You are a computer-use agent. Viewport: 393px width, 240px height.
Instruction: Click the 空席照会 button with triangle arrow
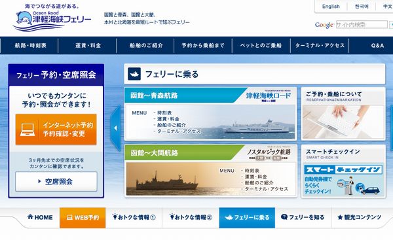pos(56,181)
